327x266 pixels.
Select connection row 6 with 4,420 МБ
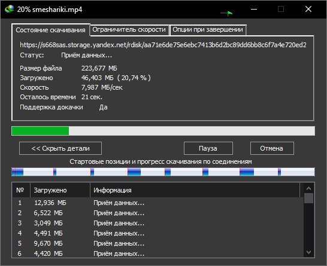[158, 253]
